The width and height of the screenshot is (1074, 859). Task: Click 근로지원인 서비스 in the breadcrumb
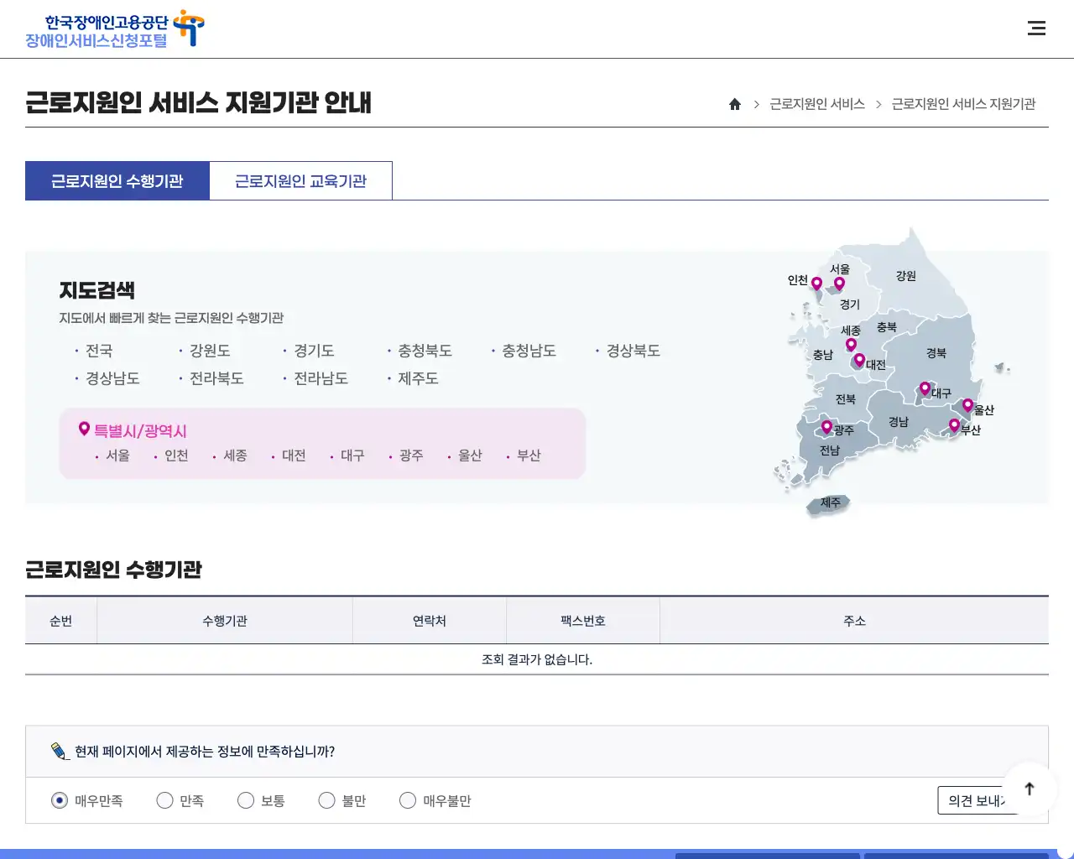(x=816, y=104)
